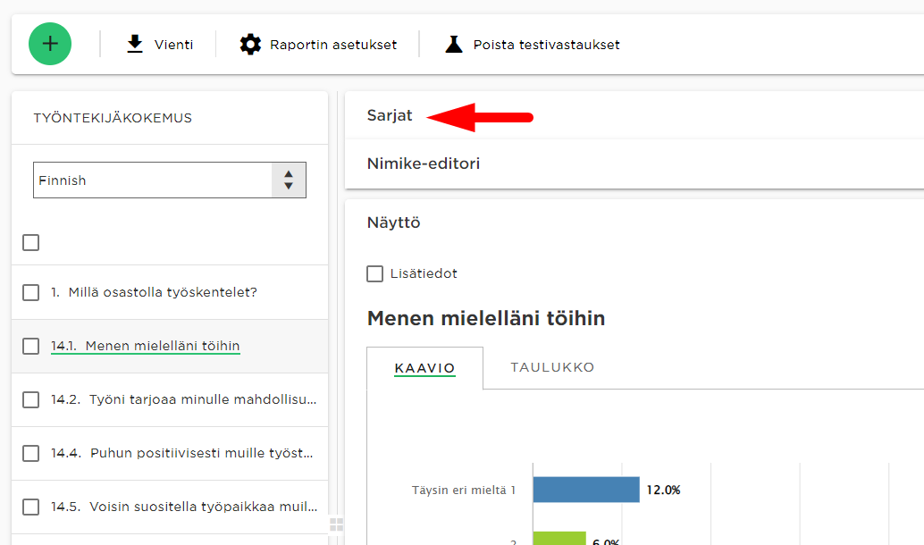Open question 14.5 Voisin suositella työpaikkaa
This screenshot has height=545, width=924.
(x=184, y=507)
